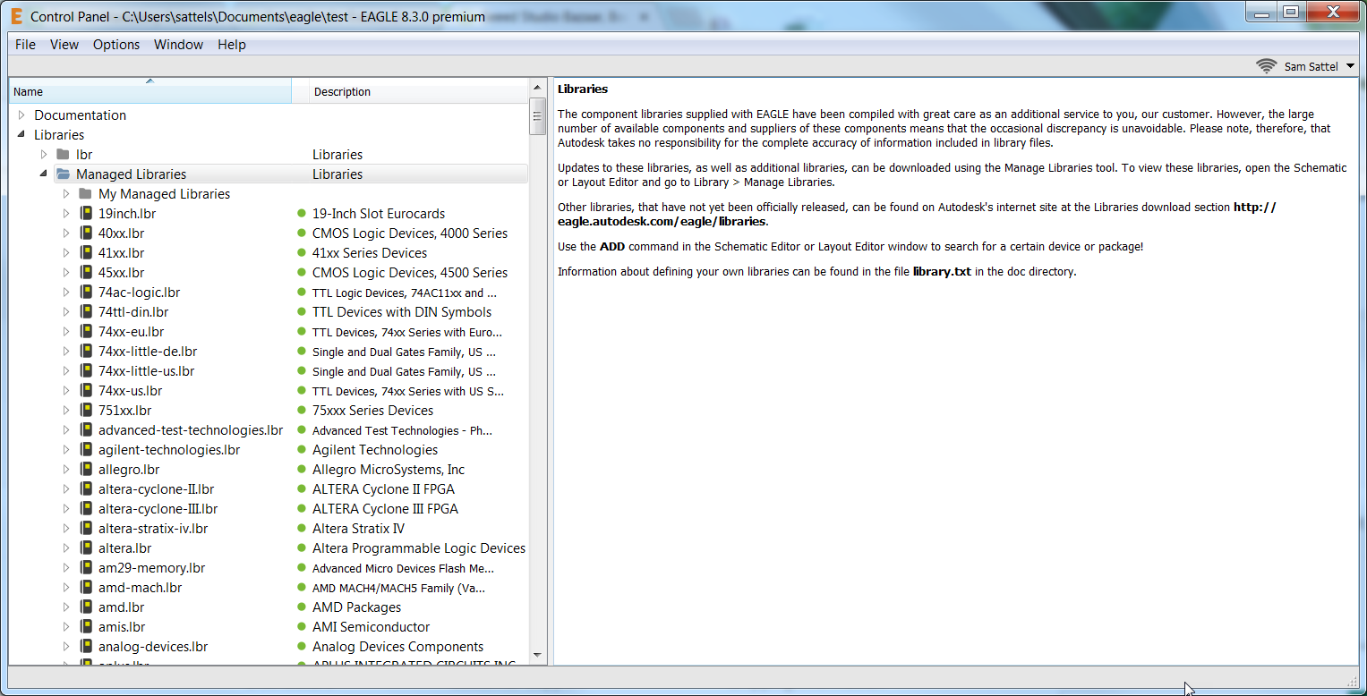Toggle the green in-use dot for analog-devices.lbr
The height and width of the screenshot is (696, 1367).
point(302,647)
